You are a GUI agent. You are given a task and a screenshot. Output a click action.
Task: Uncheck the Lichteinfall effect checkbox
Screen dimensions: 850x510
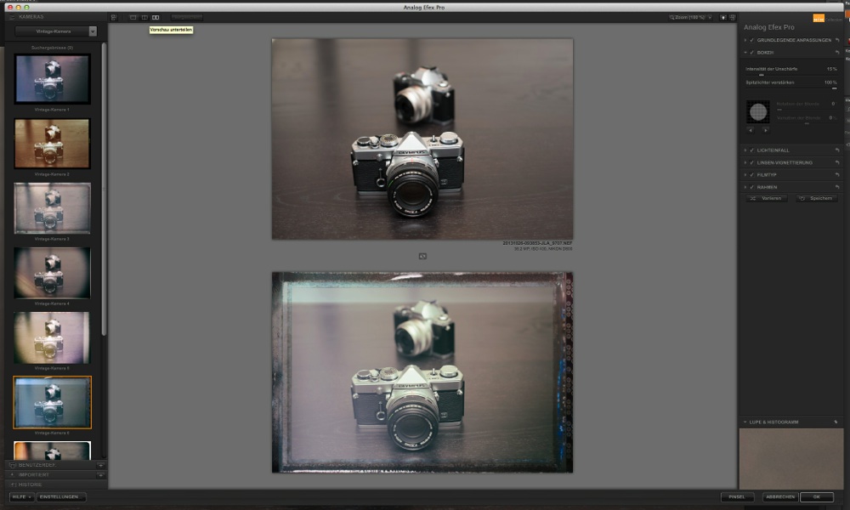coord(753,150)
